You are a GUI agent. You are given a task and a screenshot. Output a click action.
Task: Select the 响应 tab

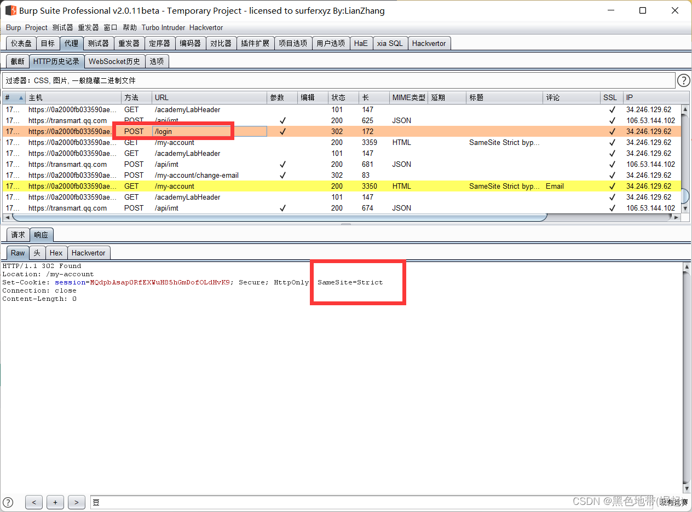click(x=41, y=235)
